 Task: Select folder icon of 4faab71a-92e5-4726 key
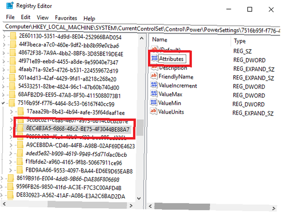point(13,69)
